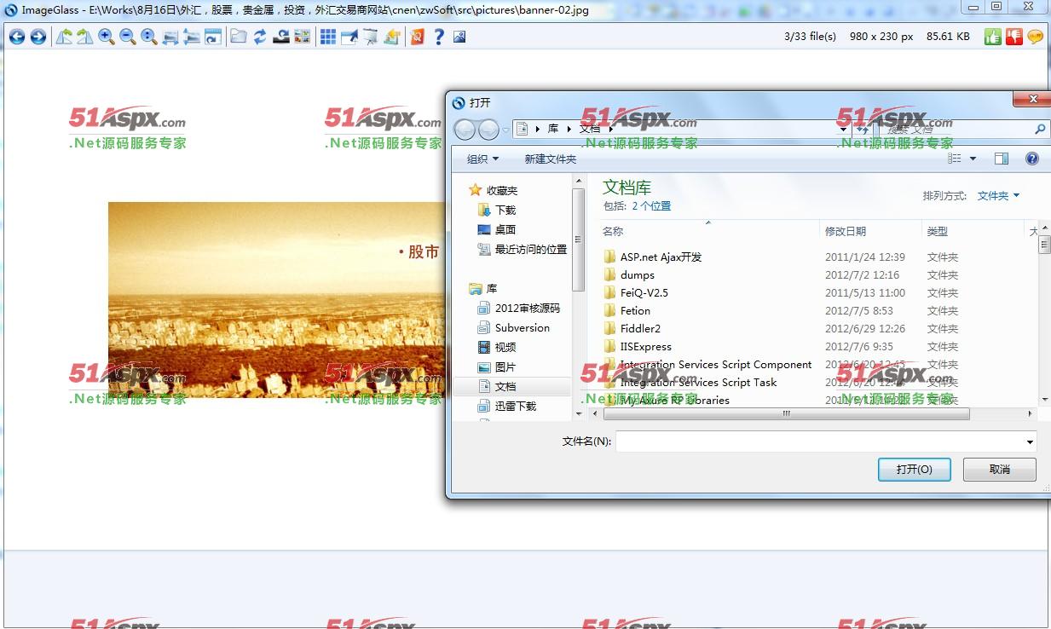
Task: Select 迅雷下载 in sidebar
Action: (x=516, y=406)
